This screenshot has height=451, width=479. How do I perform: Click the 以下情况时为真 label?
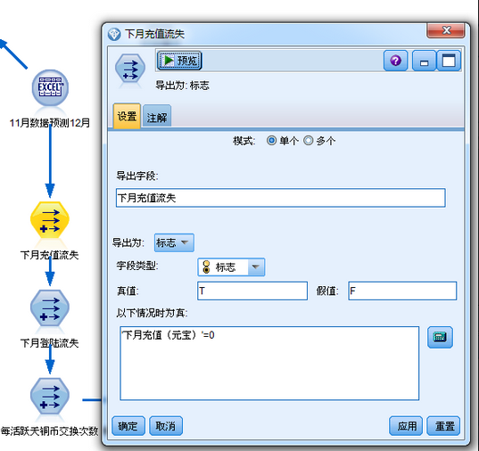tap(152, 313)
